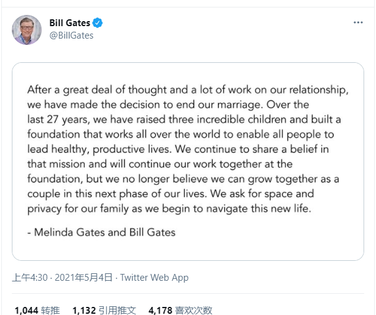Expand the statement image card
Viewport: 376px width, 315px height.
(188, 162)
